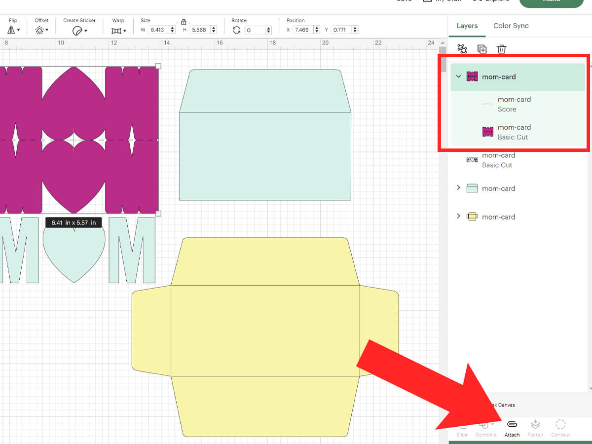
Task: Open the Offset tool
Action: [x=41, y=30]
